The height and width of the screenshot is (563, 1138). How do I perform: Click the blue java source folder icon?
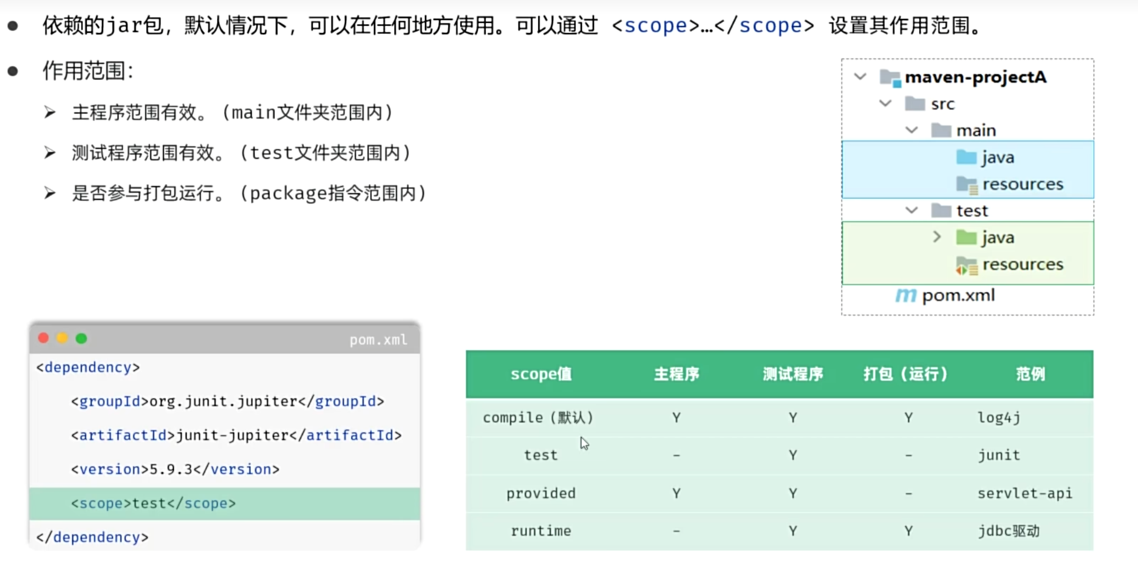(x=966, y=157)
